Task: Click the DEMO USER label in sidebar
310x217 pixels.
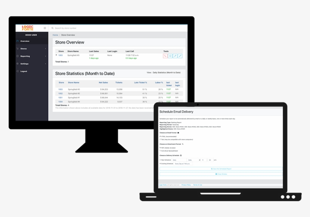Action: point(31,35)
